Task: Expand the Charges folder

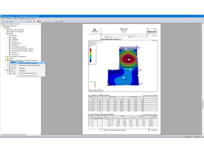Action: point(6,59)
